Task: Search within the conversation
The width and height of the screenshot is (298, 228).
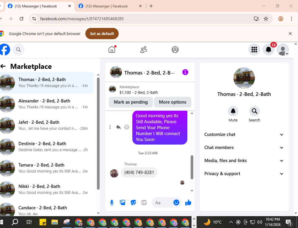Action: pyautogui.click(x=254, y=111)
